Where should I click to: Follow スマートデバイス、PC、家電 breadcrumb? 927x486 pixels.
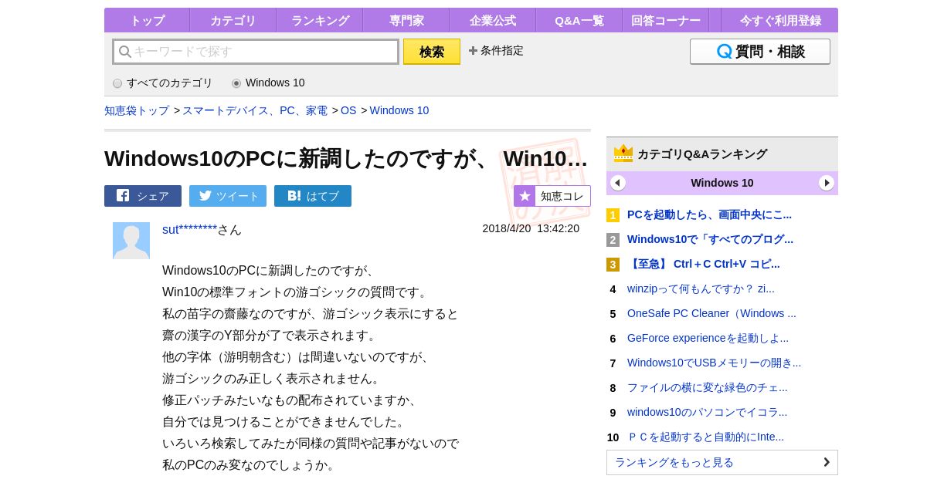tap(255, 110)
